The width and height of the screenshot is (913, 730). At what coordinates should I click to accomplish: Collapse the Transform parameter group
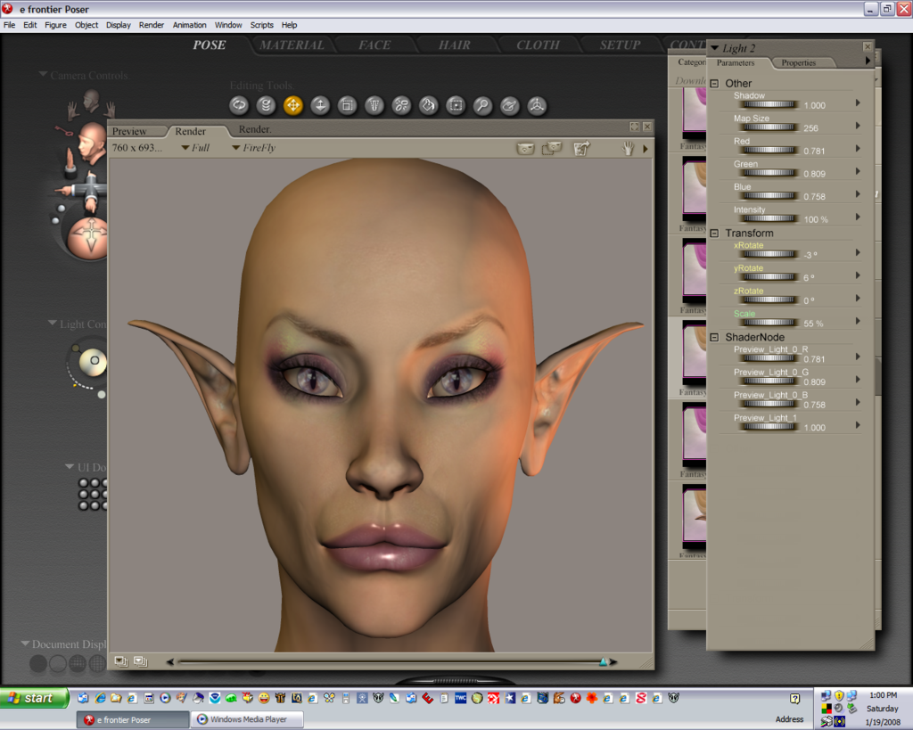(714, 234)
